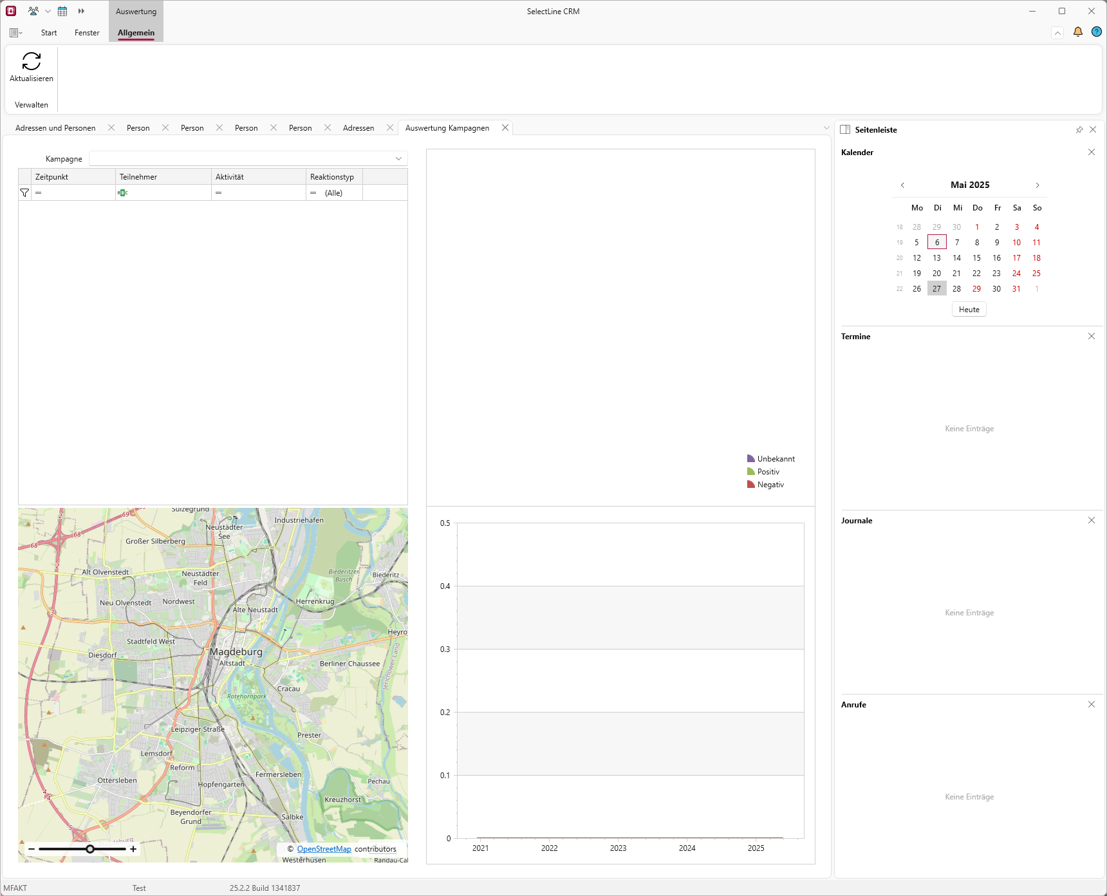Click the filter funnel icon in grid
This screenshot has width=1107, height=896.
[24, 192]
